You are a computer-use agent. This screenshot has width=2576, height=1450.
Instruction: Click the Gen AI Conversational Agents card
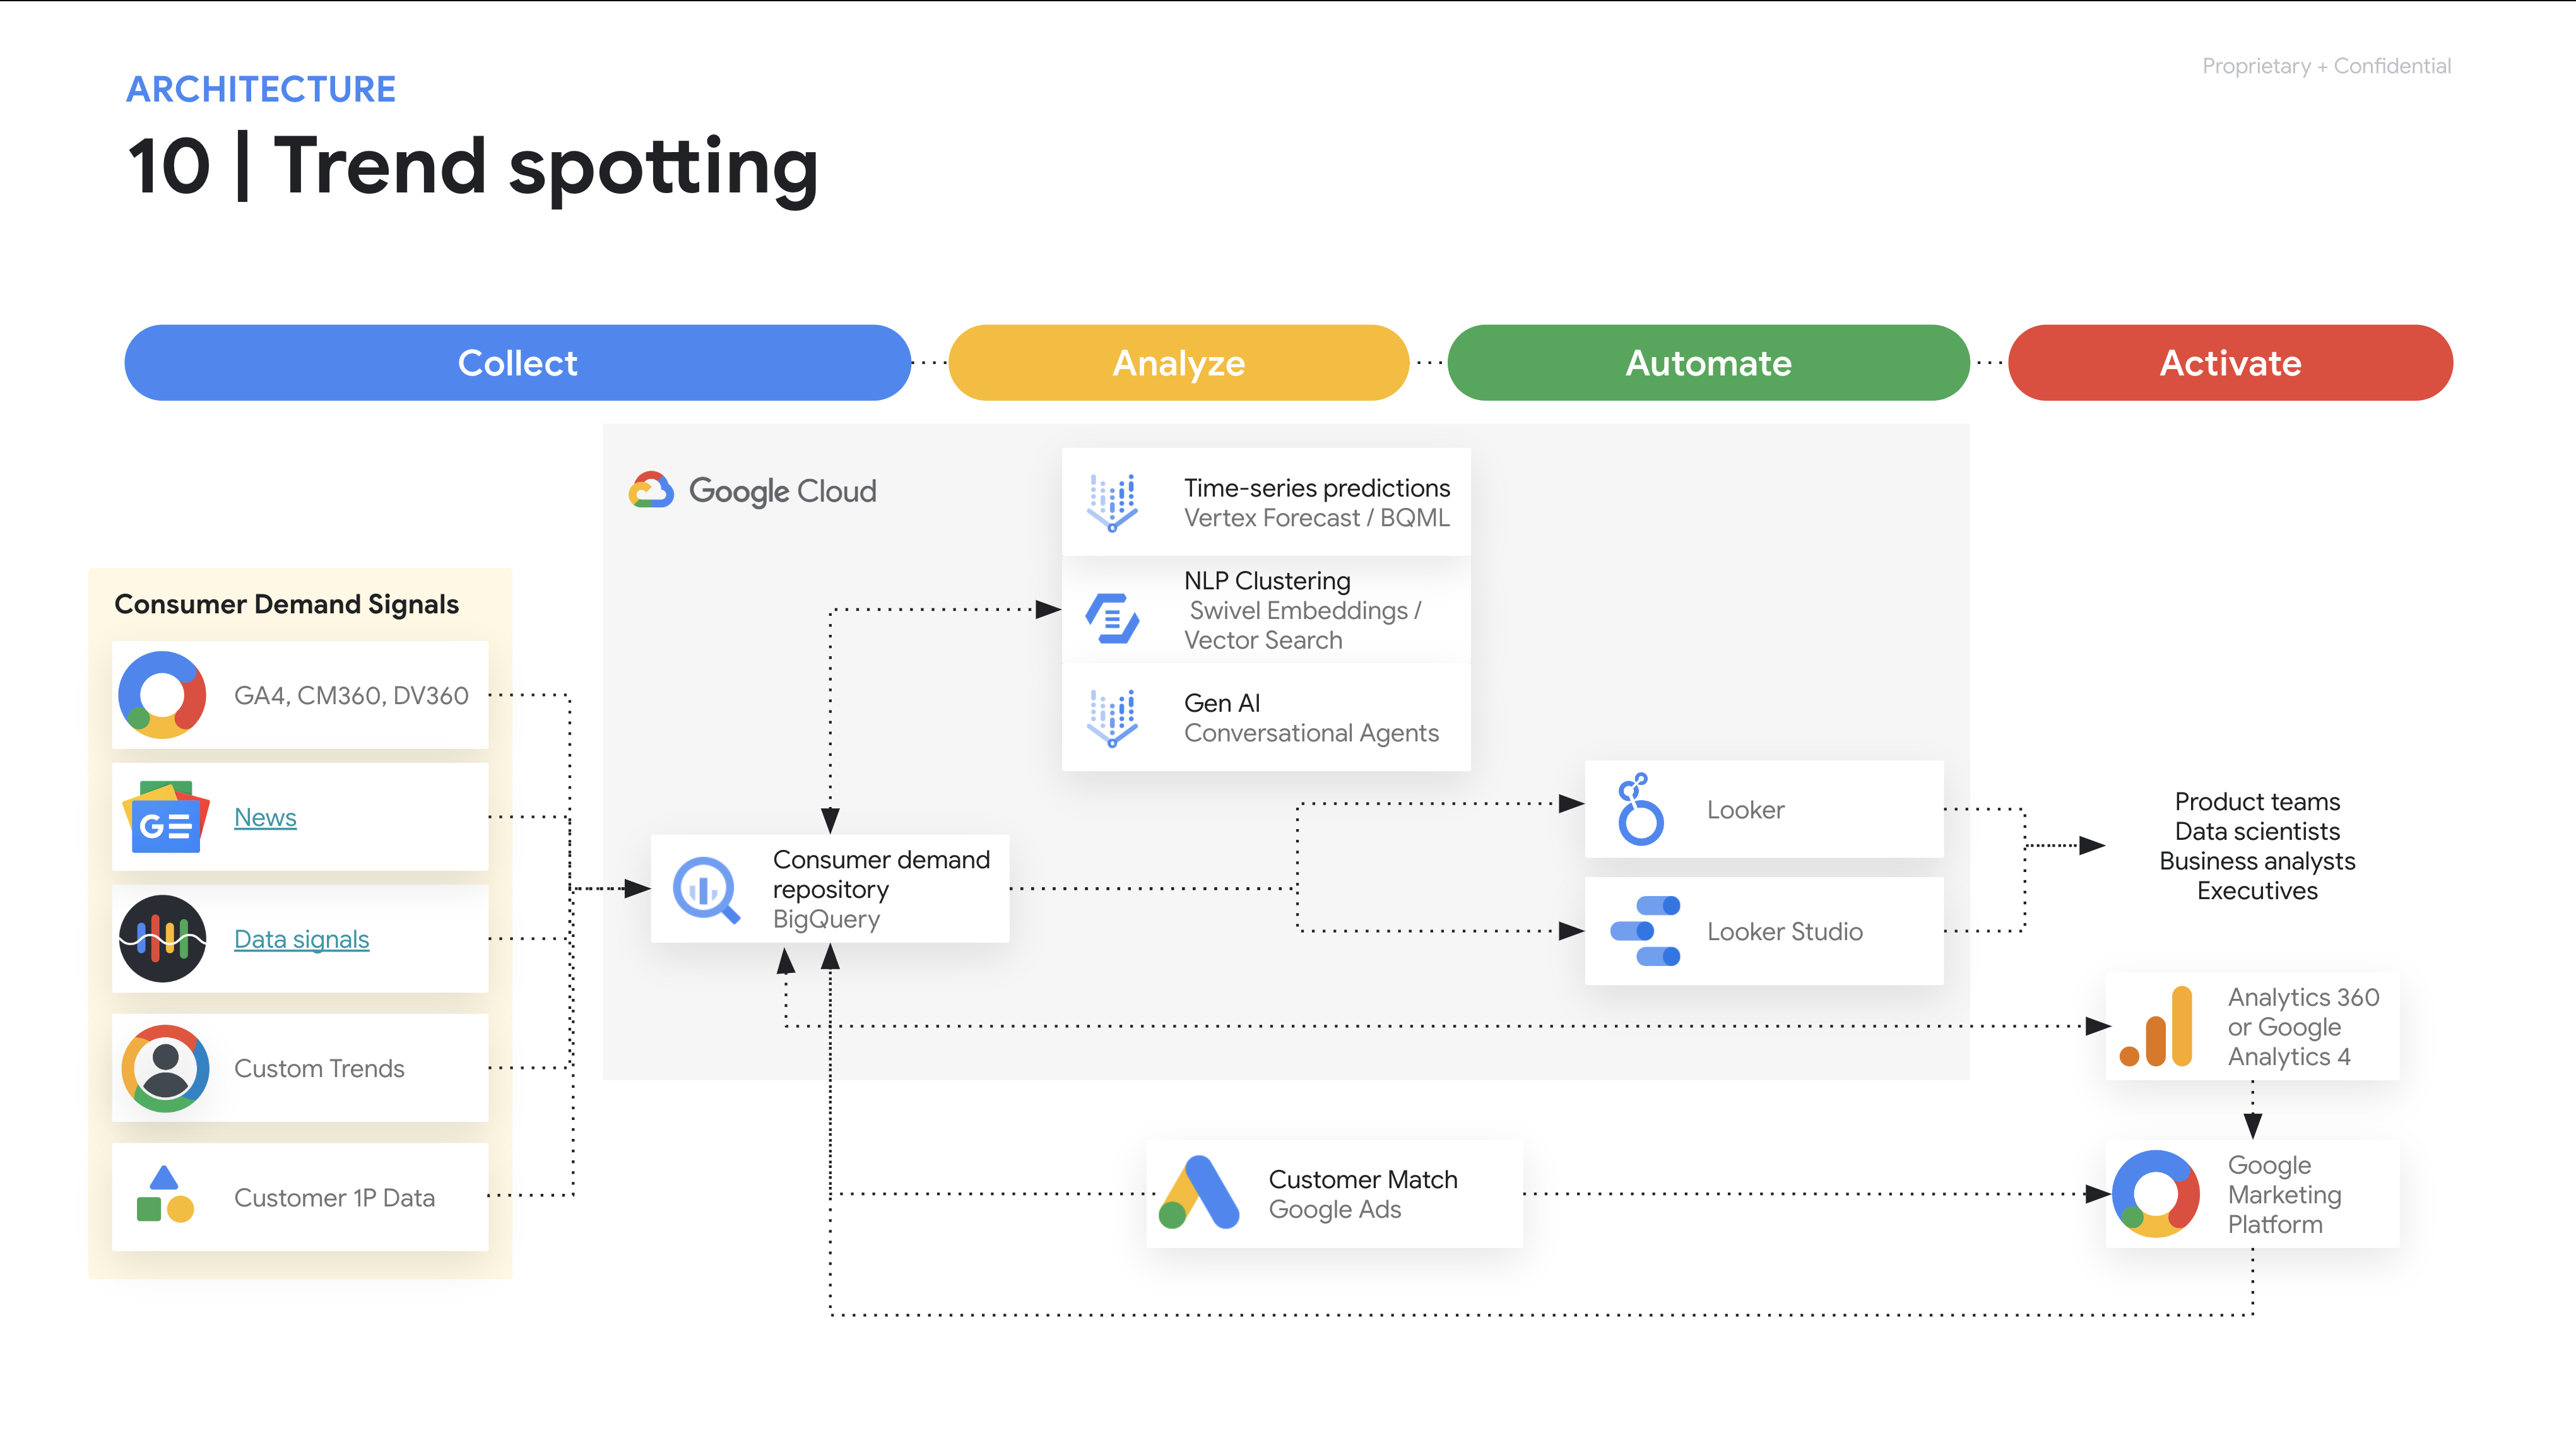click(1266, 718)
